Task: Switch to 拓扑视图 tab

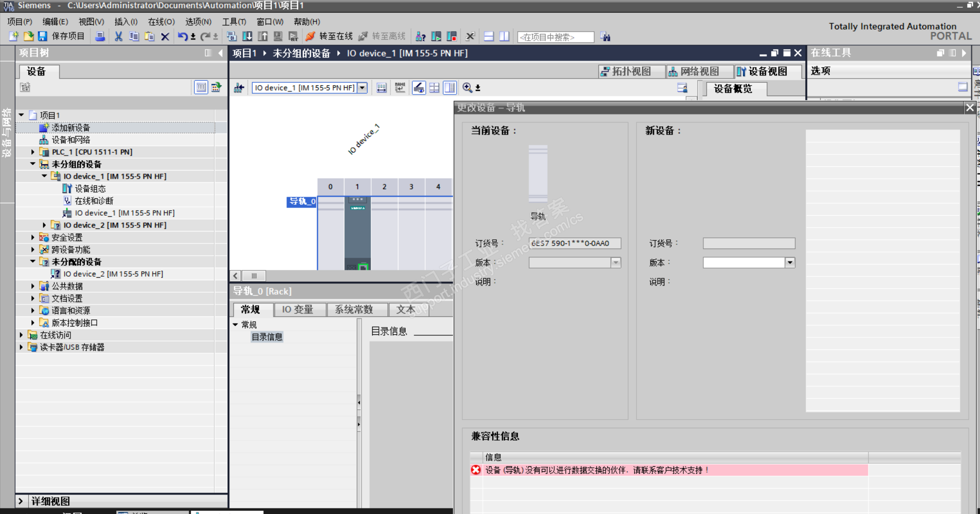Action: click(x=631, y=71)
